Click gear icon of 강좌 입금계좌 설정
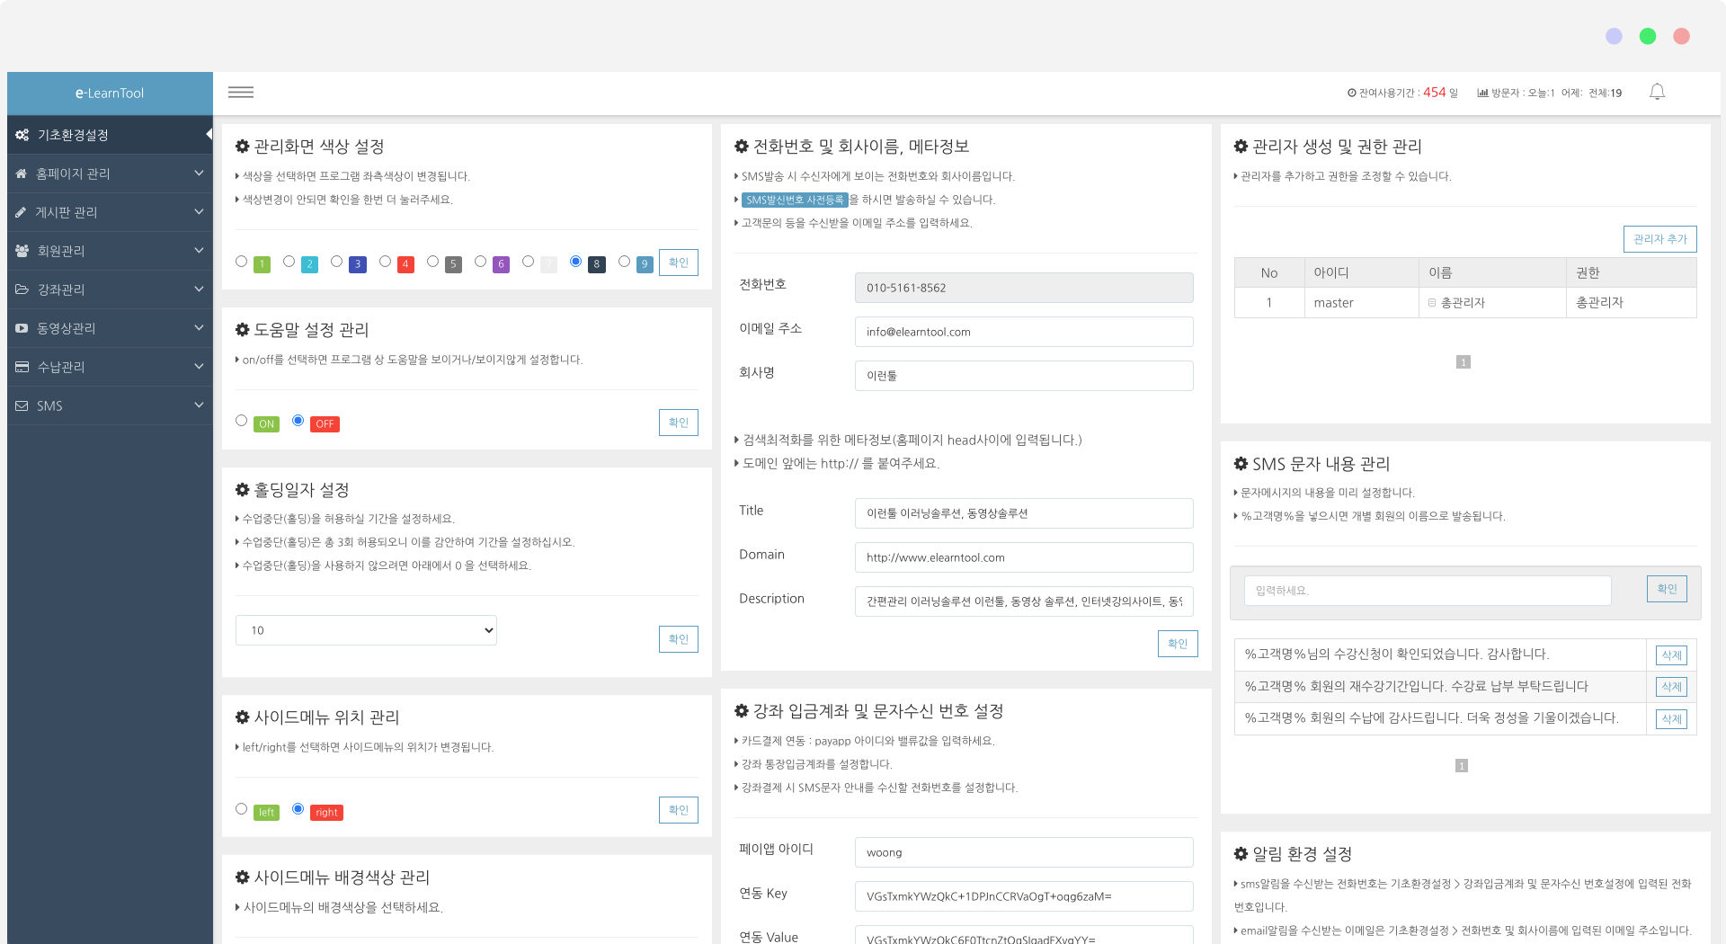 tap(742, 711)
